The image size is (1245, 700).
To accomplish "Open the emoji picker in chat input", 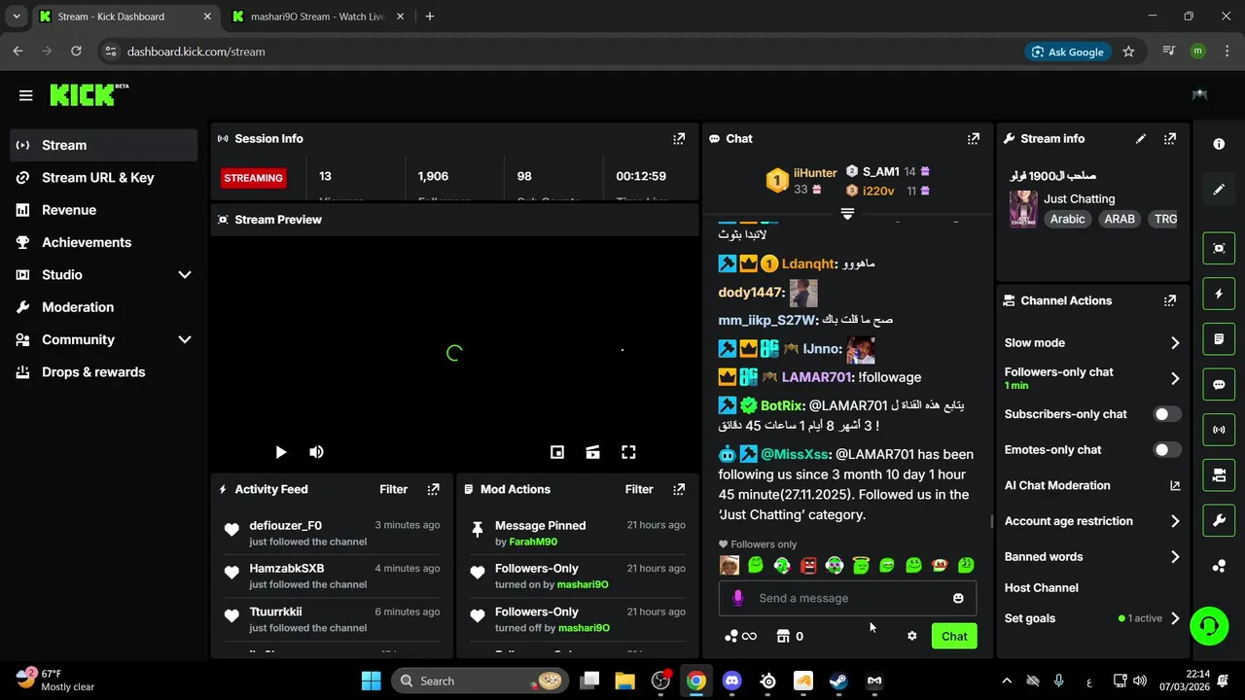I will (x=958, y=598).
